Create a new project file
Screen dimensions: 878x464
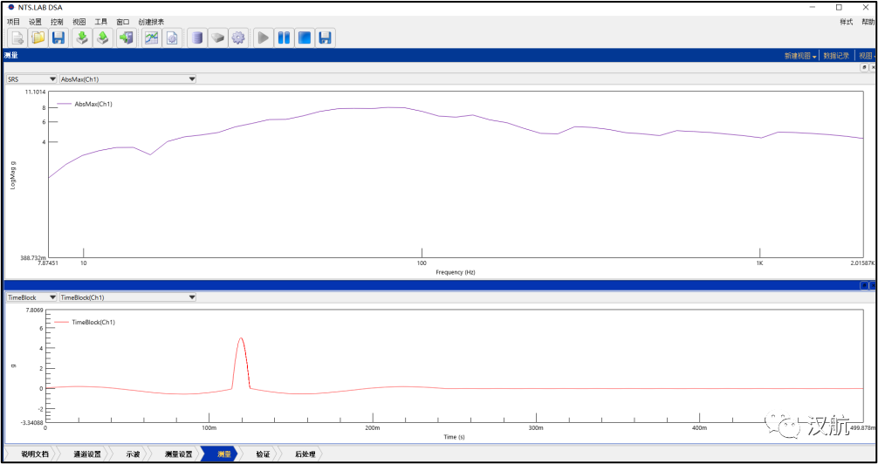[x=17, y=38]
